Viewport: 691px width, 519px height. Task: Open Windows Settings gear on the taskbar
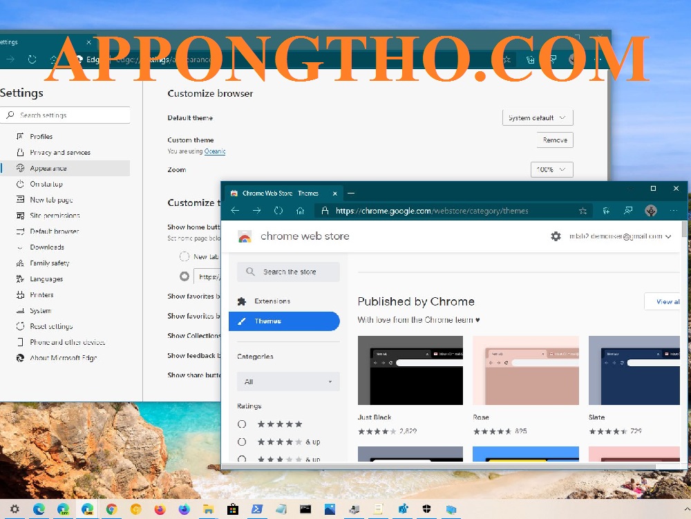point(15,509)
